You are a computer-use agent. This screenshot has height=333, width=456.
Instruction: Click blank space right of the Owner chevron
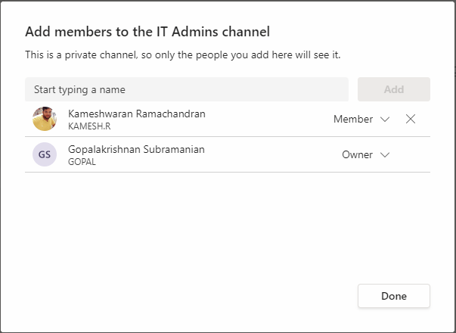pos(411,154)
